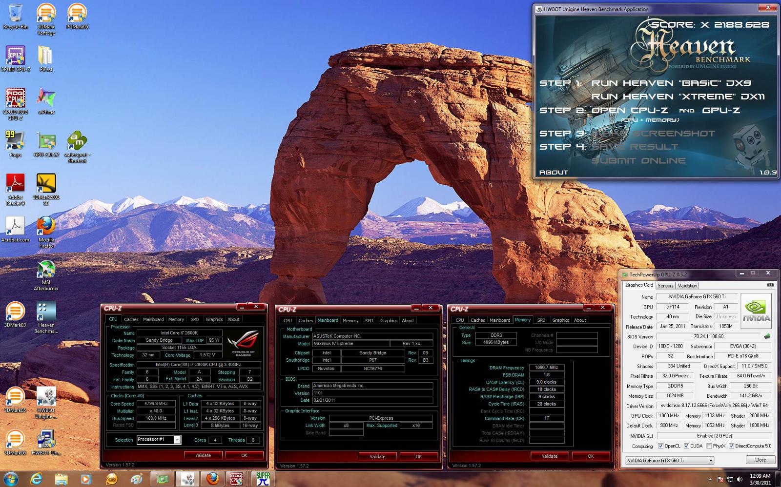Open 3DMark Vantage desktop shortcut
Image resolution: width=781 pixels, height=487 pixels.
[x=46, y=19]
